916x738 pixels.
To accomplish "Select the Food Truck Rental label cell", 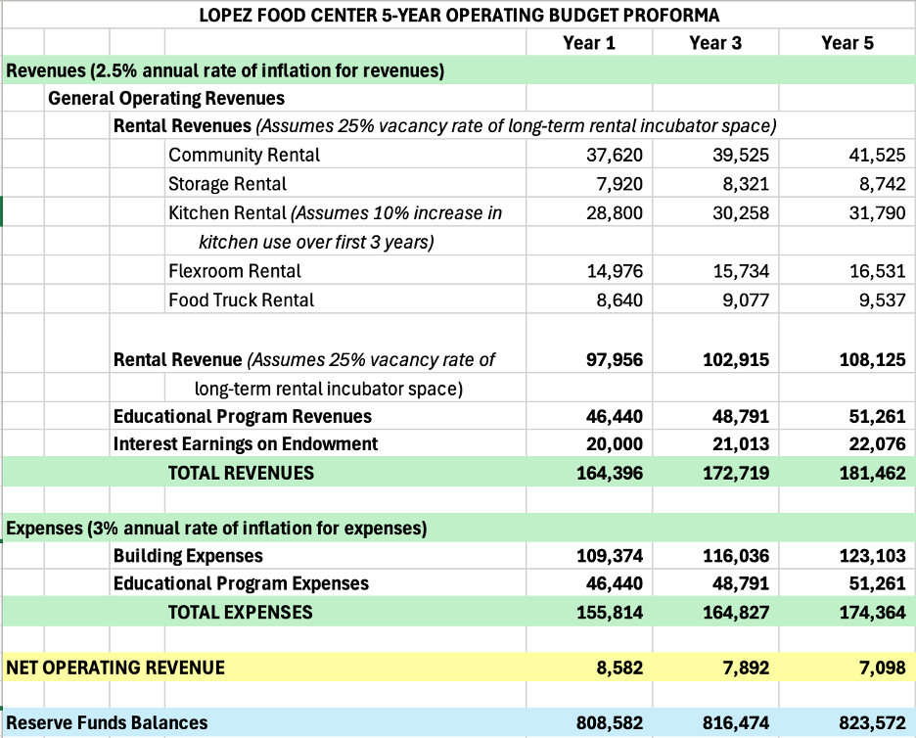I will [x=241, y=300].
